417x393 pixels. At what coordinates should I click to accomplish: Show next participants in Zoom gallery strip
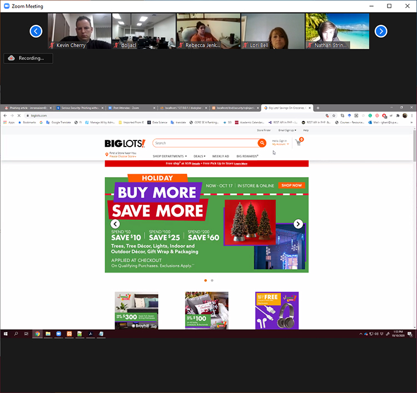(381, 31)
